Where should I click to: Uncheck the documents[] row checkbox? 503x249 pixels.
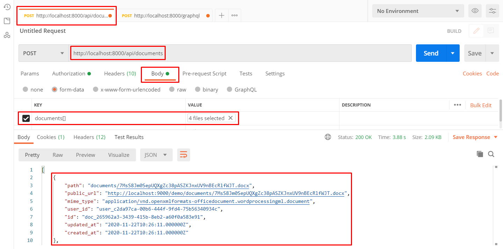pos(26,118)
